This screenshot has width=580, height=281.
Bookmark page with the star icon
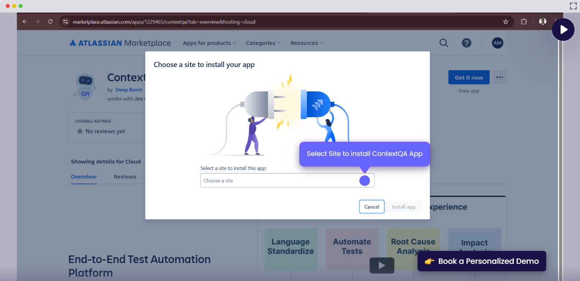point(506,22)
